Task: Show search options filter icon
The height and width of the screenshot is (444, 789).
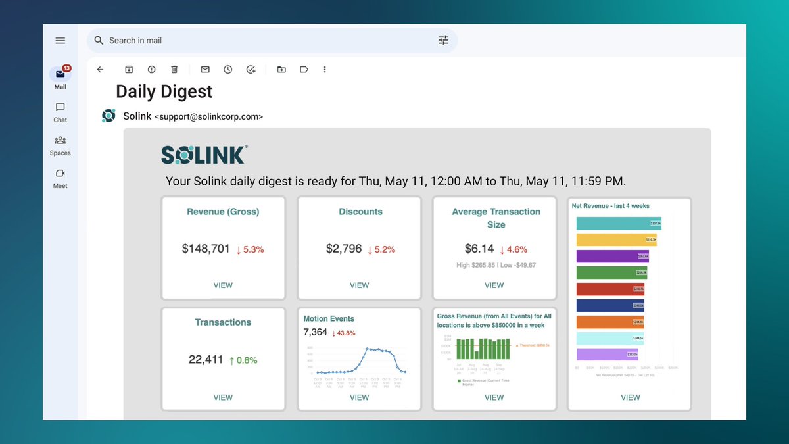Action: [443, 41]
